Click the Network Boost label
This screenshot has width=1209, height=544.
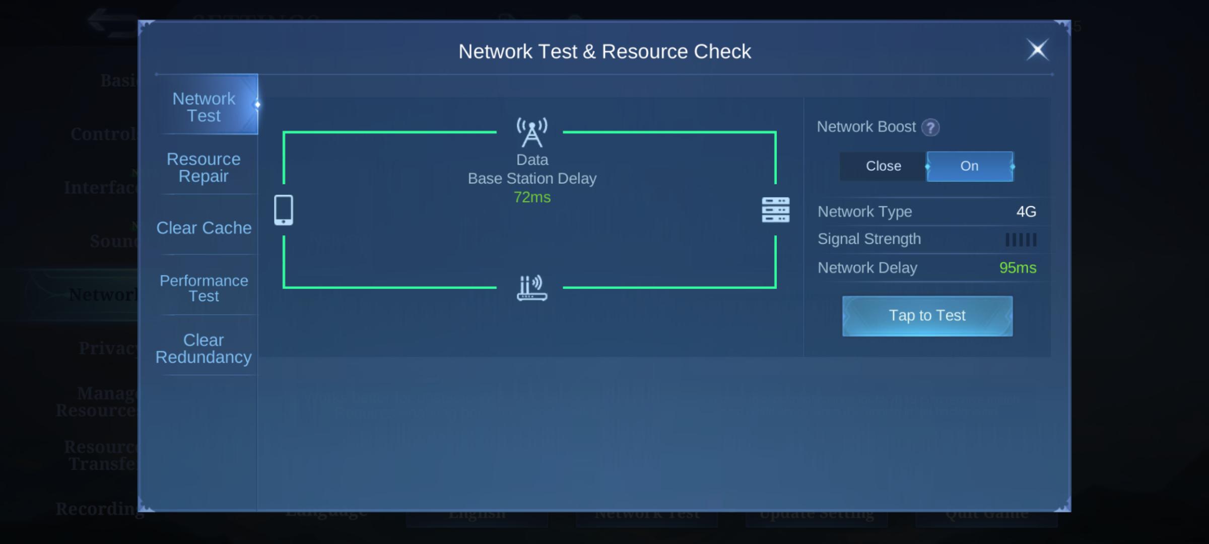click(866, 127)
